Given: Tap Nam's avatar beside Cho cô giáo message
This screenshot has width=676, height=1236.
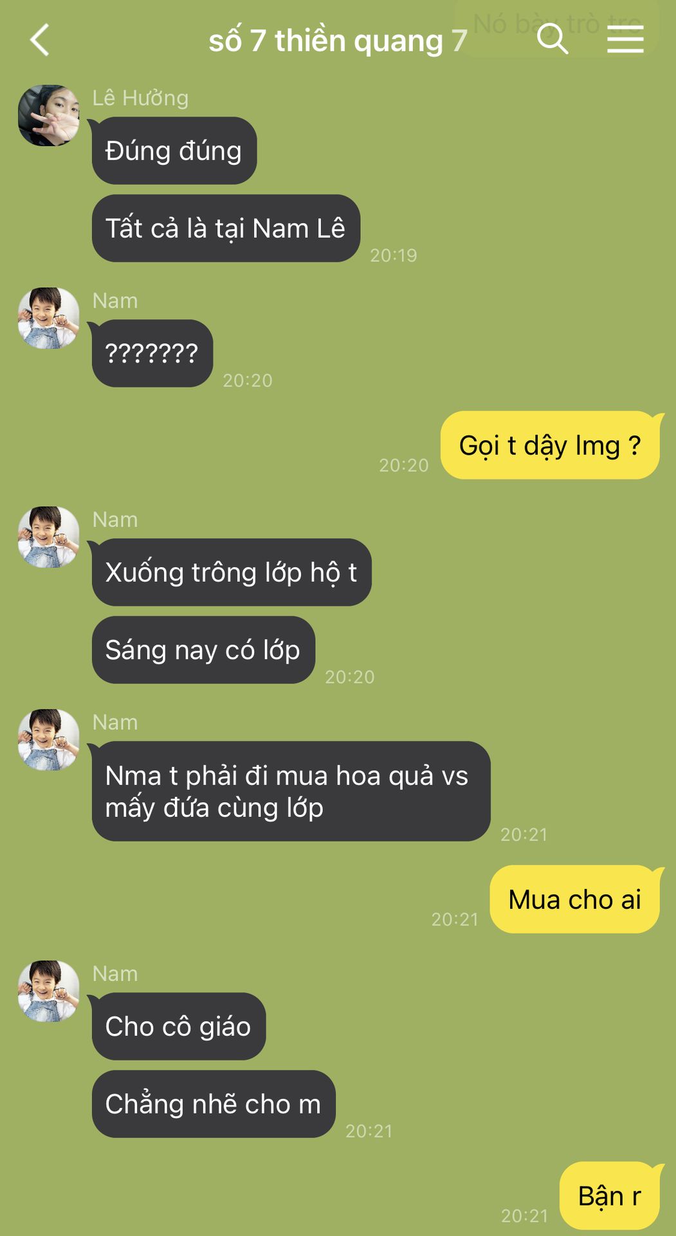Looking at the screenshot, I should [x=48, y=991].
